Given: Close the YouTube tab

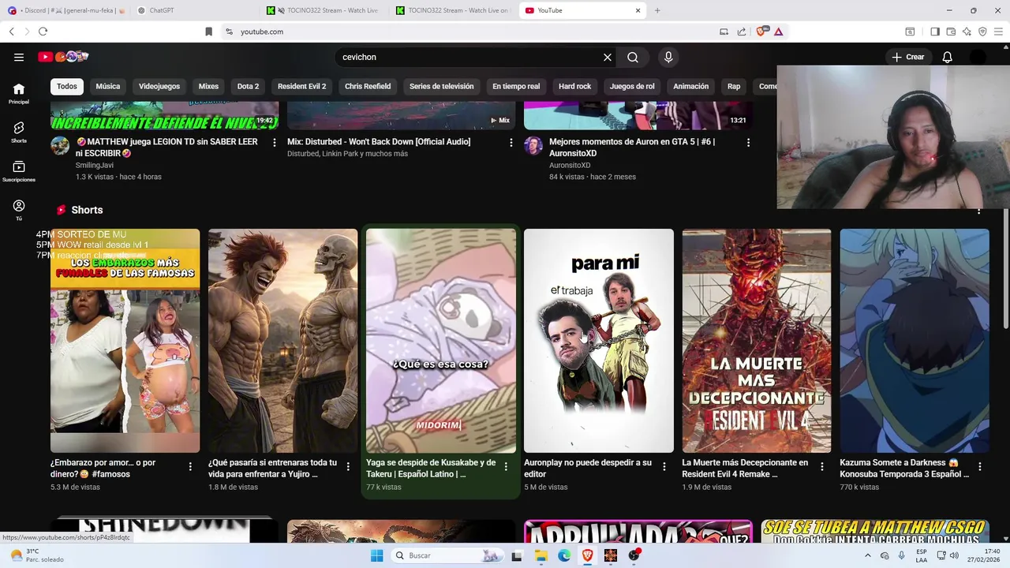Looking at the screenshot, I should point(638,10).
